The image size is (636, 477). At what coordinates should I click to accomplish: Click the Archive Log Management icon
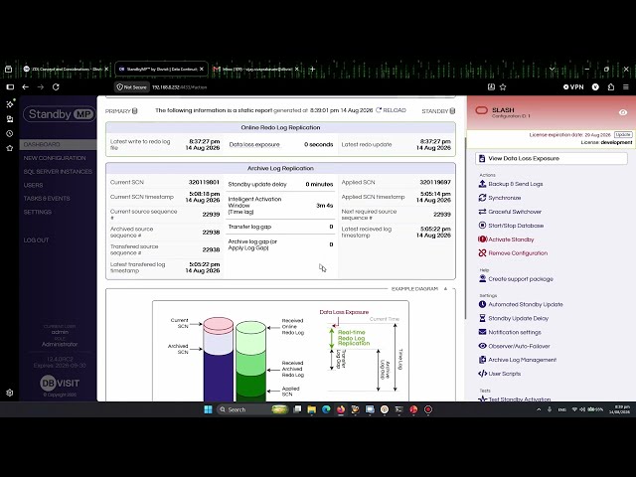(x=482, y=360)
